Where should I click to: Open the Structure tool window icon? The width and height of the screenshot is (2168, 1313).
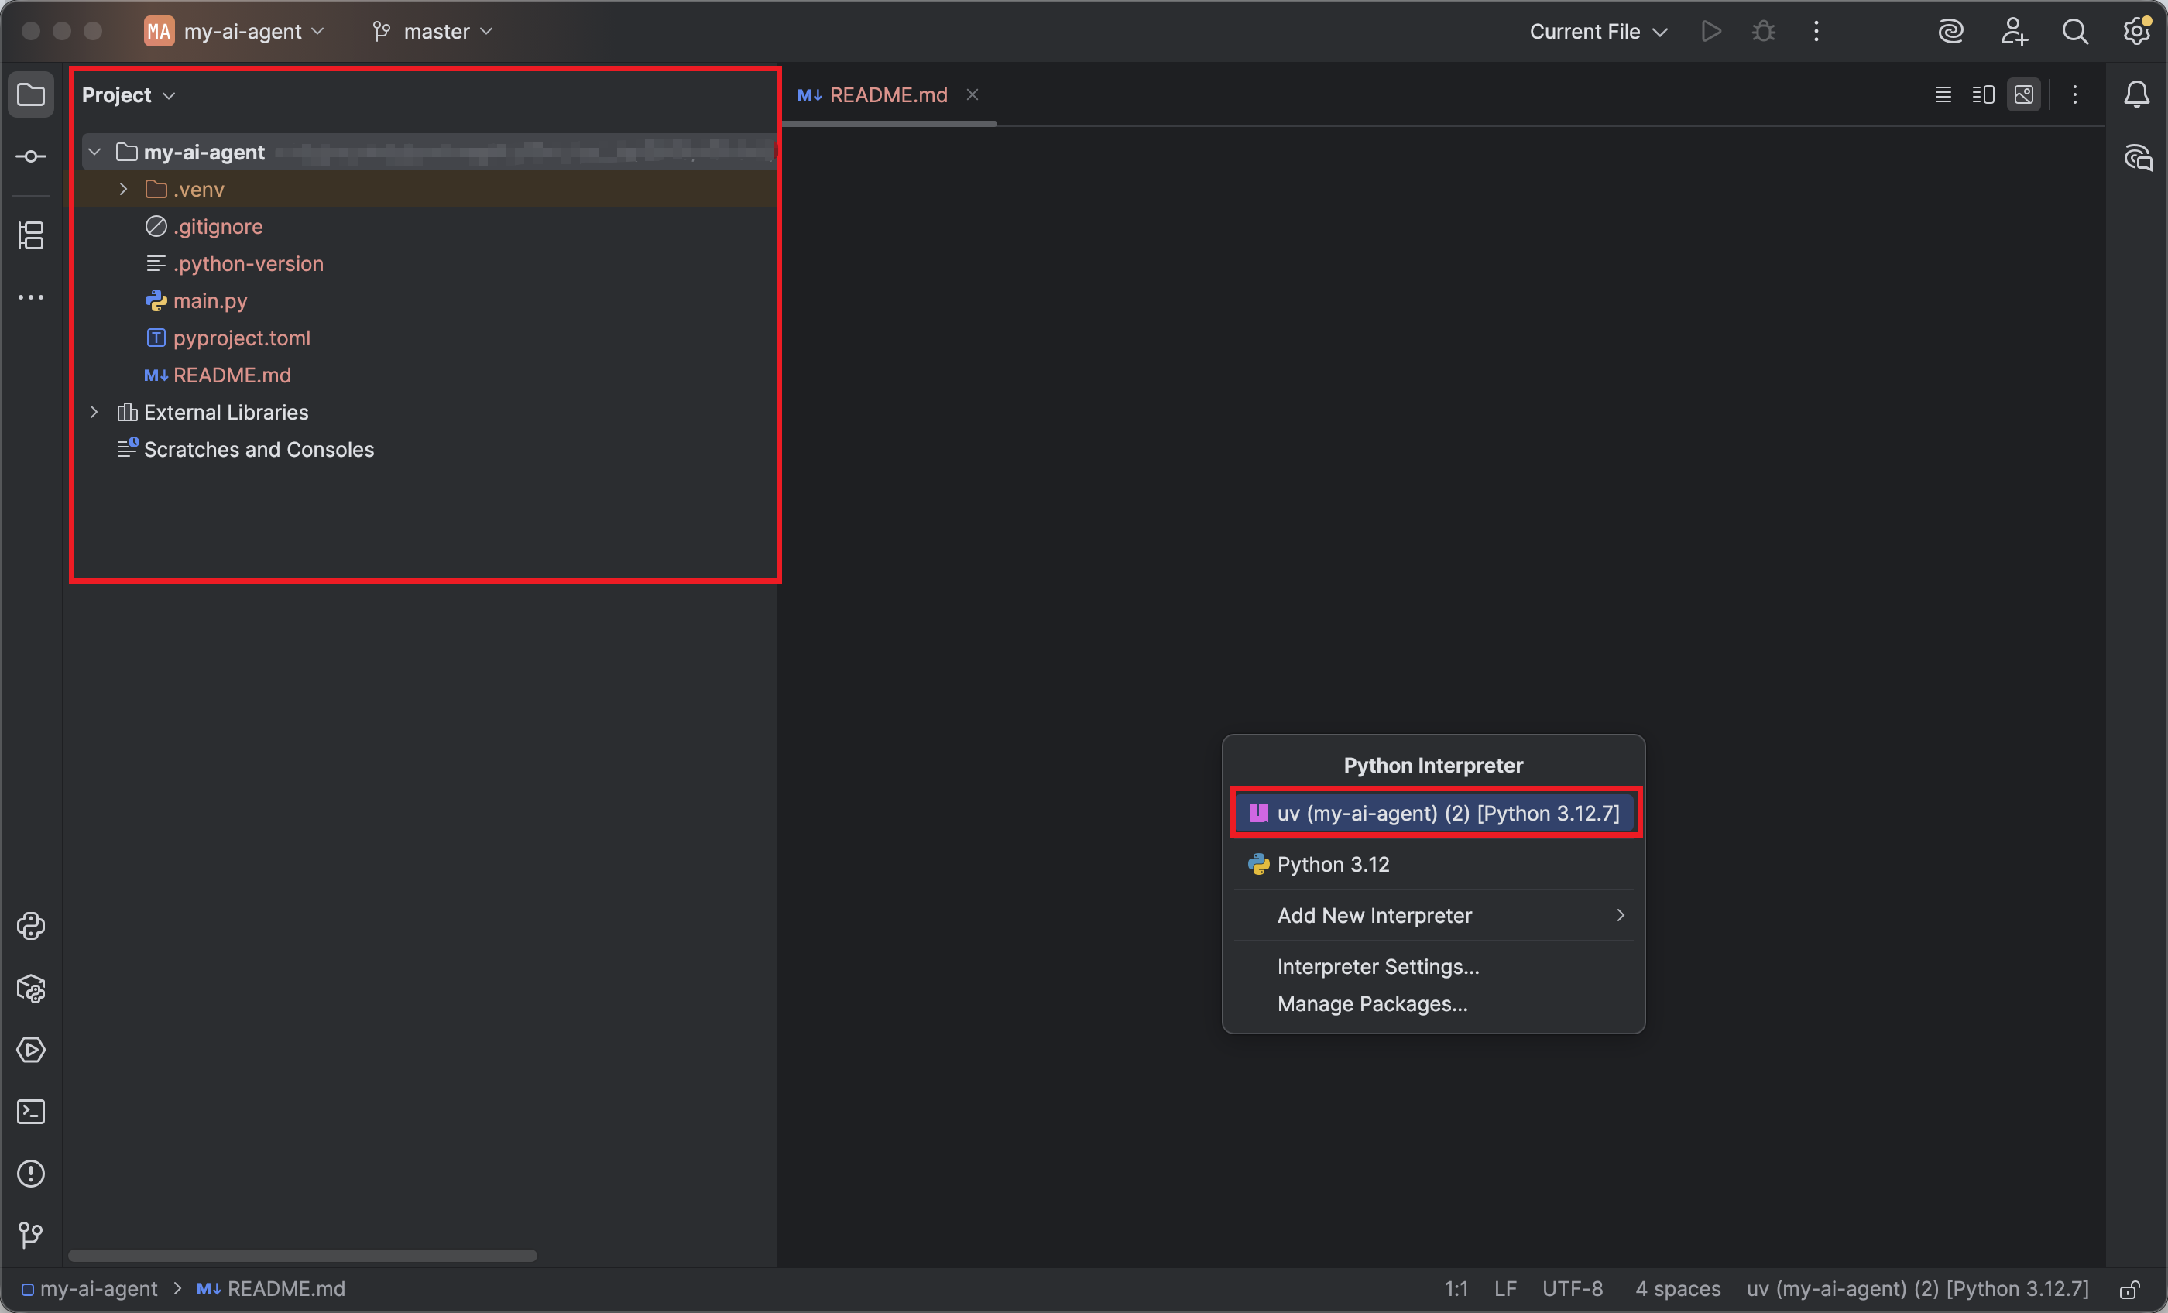31,235
